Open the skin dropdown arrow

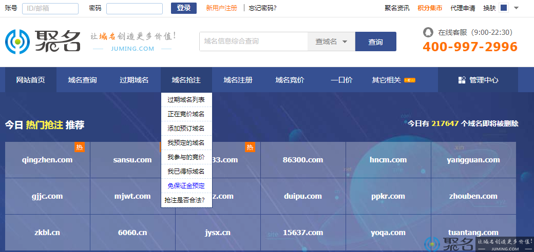[517, 8]
